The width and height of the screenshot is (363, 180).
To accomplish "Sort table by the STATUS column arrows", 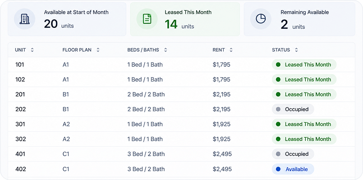I will point(296,50).
